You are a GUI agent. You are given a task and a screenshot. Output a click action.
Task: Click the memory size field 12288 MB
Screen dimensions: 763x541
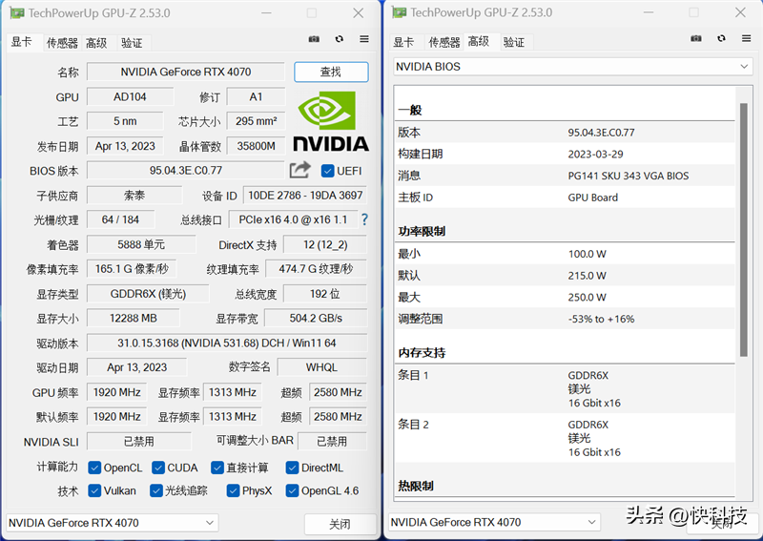pyautogui.click(x=133, y=318)
